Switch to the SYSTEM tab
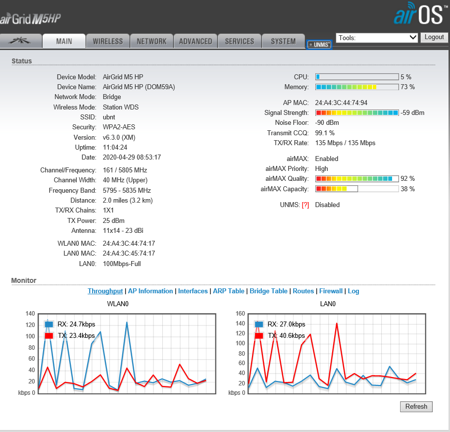Screen dimensions: 450x432 [283, 41]
